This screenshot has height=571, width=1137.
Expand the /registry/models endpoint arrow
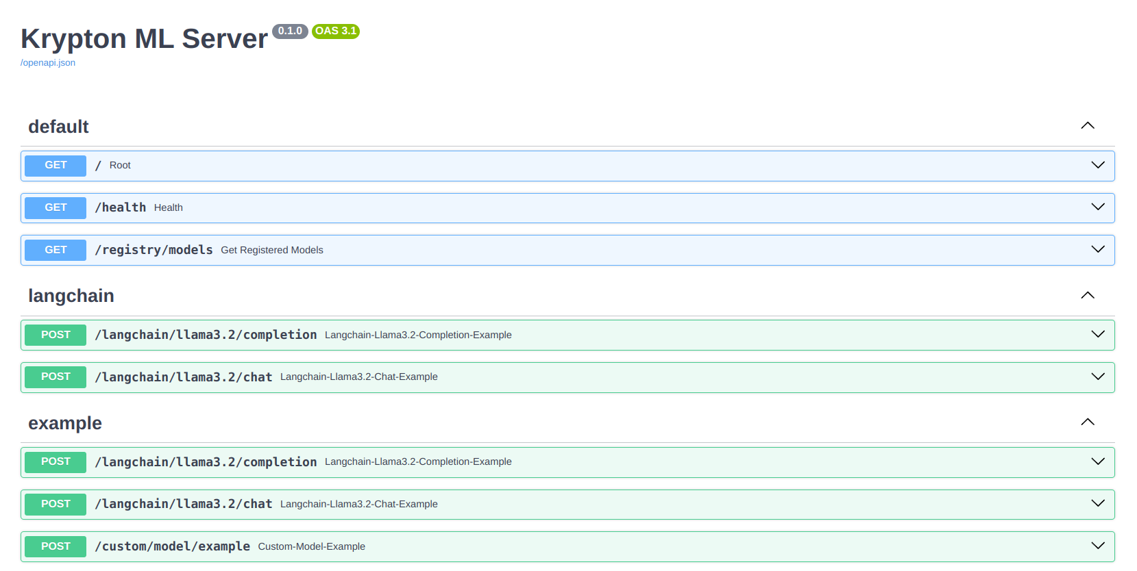tap(1098, 249)
